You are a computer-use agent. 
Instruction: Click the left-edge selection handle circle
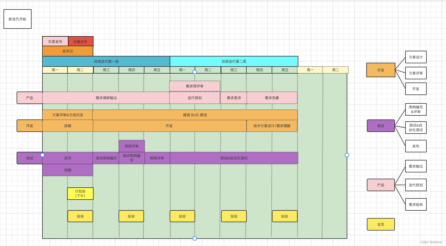[x=42, y=155]
